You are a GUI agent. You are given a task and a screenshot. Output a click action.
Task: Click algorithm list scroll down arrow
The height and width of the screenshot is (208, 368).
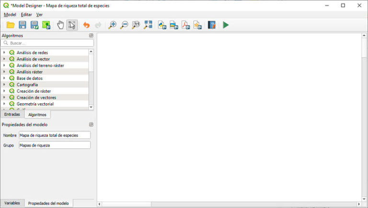coord(91,107)
